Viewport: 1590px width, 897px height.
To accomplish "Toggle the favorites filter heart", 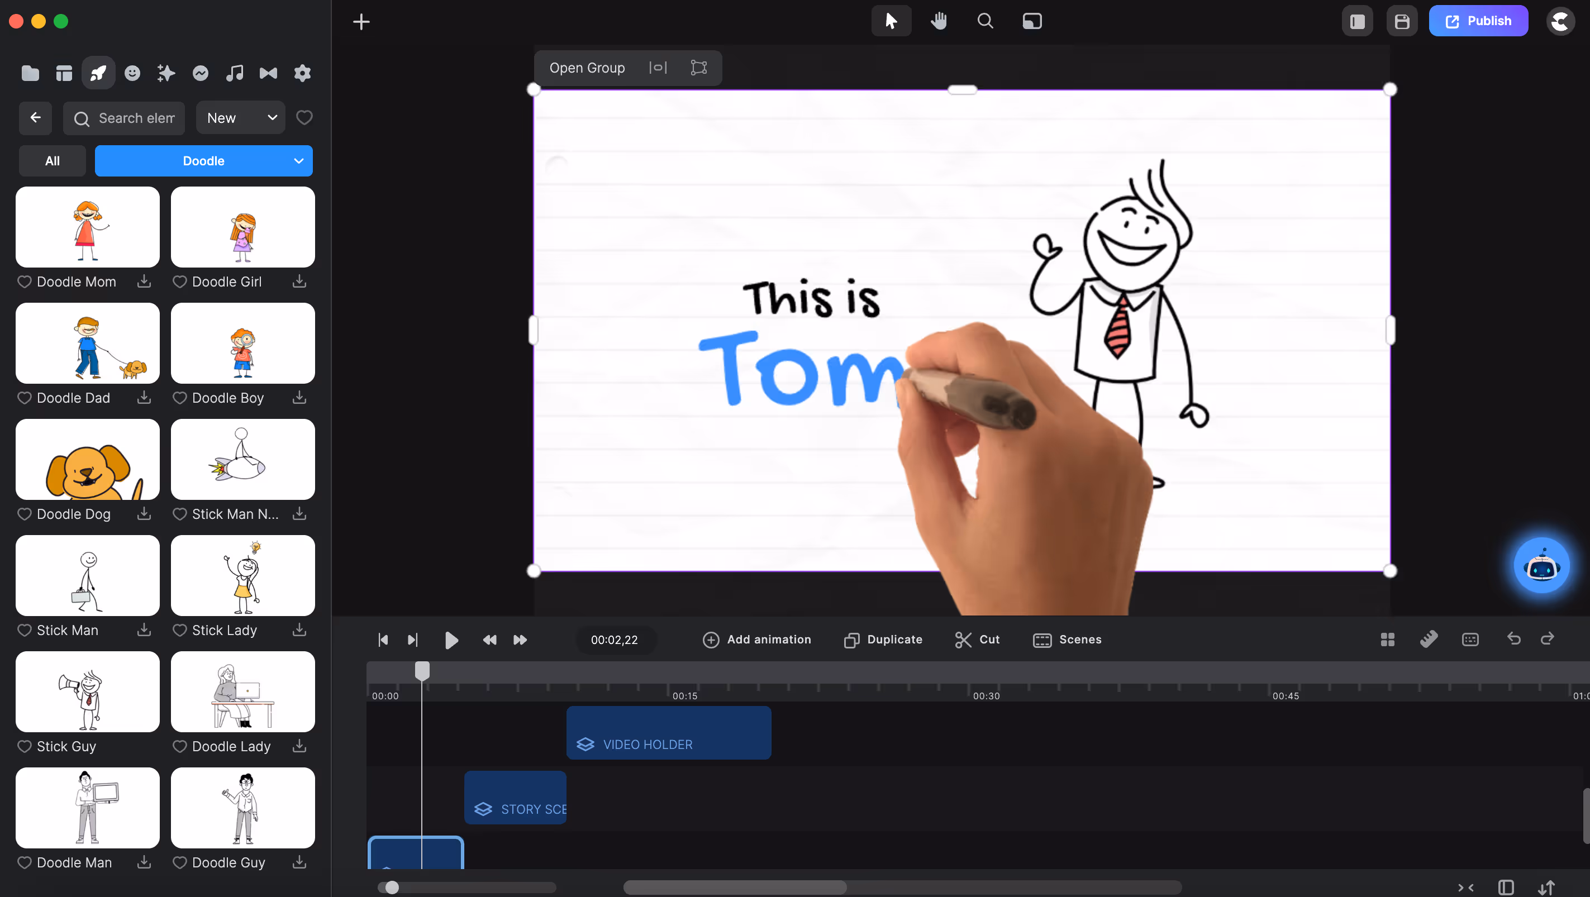I will 304,117.
